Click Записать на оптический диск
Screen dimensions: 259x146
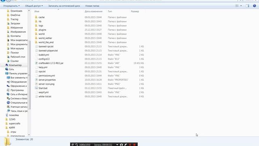click(64, 6)
